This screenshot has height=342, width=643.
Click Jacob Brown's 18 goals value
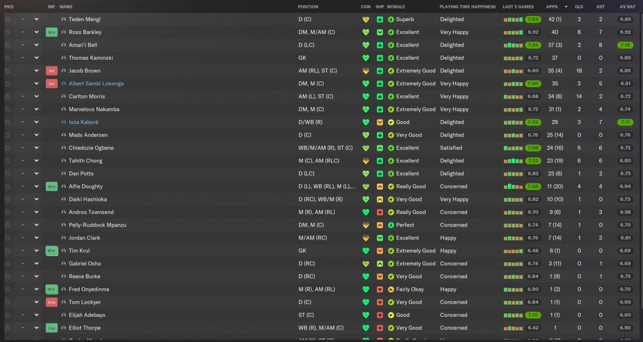(579, 71)
